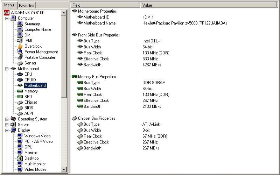Click the Operating System windows icon
The width and height of the screenshot is (280, 175).
[x=13, y=119]
